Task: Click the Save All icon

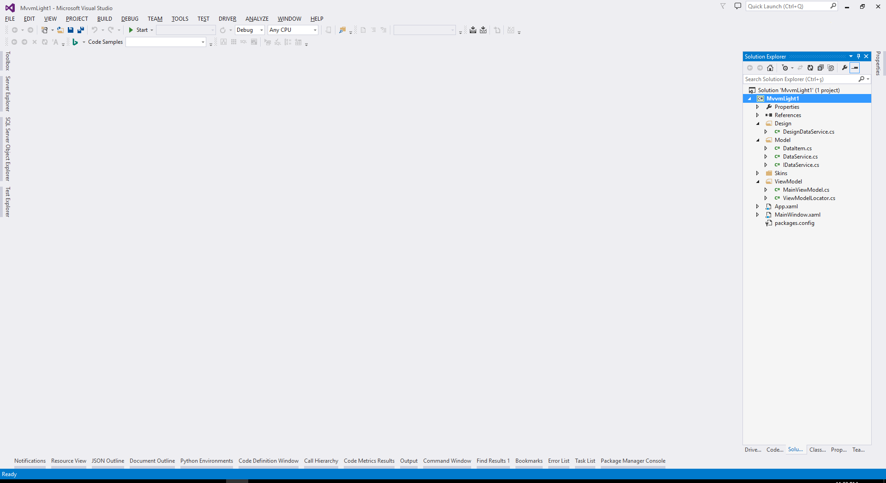Action: [81, 30]
